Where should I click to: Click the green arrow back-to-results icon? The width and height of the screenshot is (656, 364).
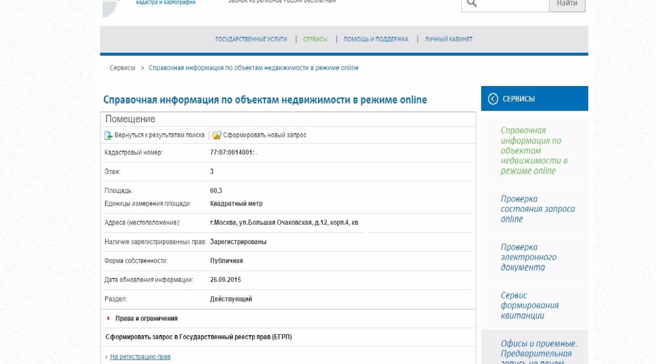click(108, 135)
